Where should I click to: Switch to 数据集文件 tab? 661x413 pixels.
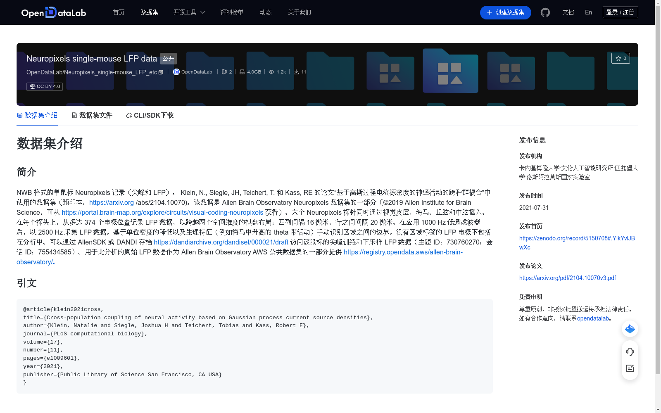pos(92,115)
